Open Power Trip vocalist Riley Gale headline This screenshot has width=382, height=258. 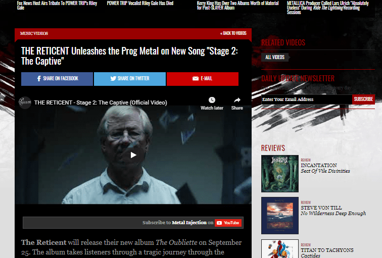tap(140, 3)
